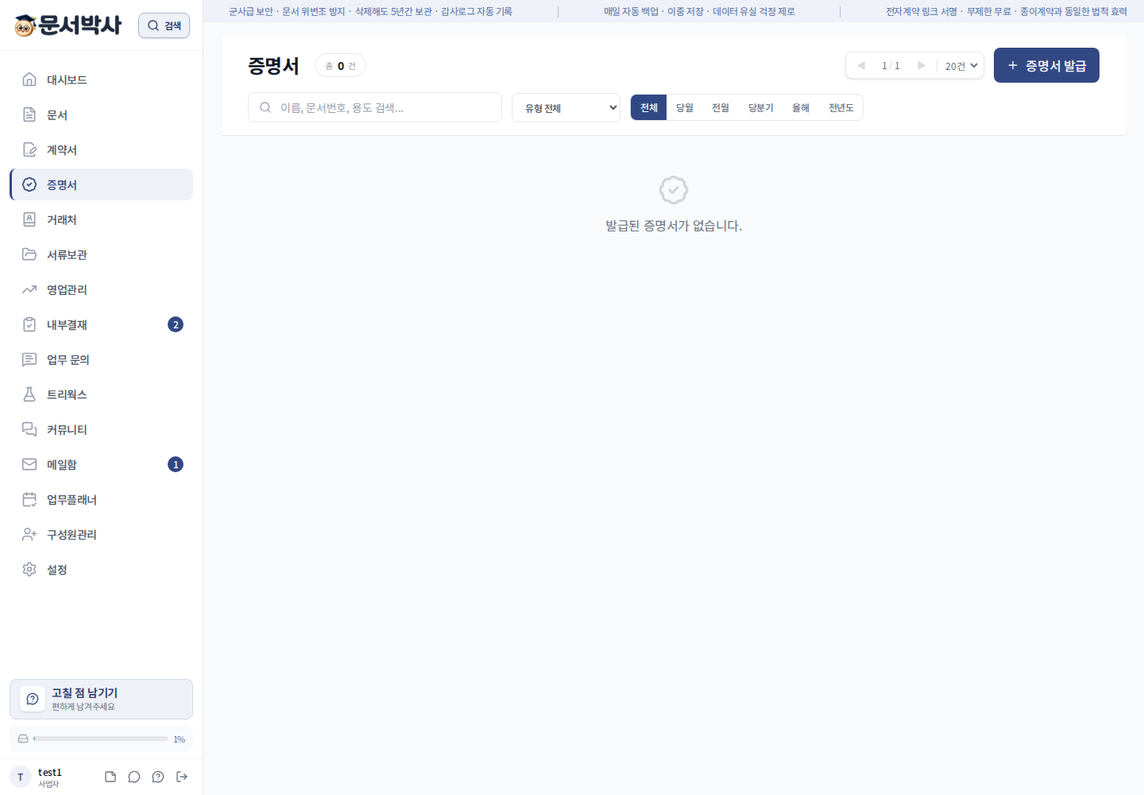The height and width of the screenshot is (795, 1144).
Task: Select the 당월 period tab
Action: pyautogui.click(x=685, y=107)
